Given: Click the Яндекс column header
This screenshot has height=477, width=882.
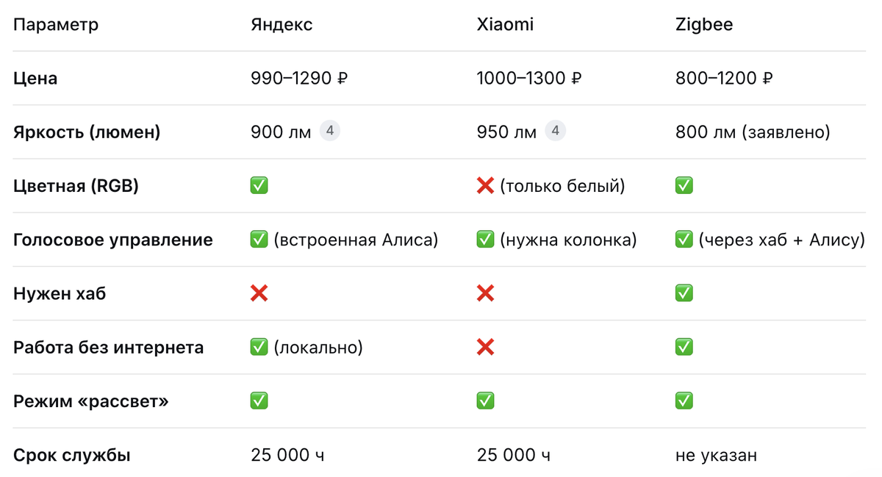Looking at the screenshot, I should point(282,24).
